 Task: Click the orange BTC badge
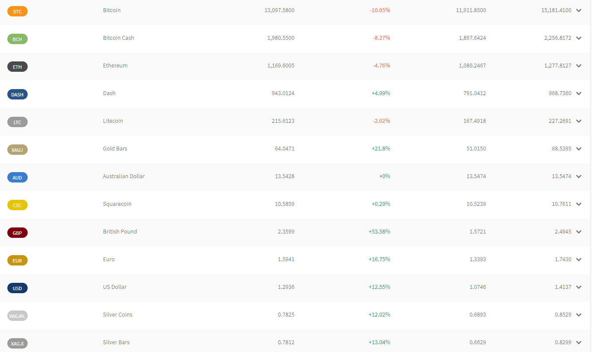(x=17, y=11)
